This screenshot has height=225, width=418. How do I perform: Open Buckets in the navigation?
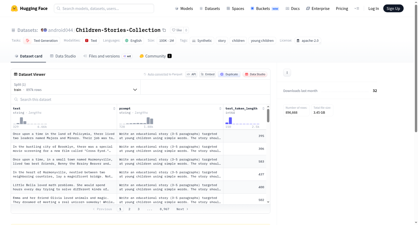[x=265, y=8]
